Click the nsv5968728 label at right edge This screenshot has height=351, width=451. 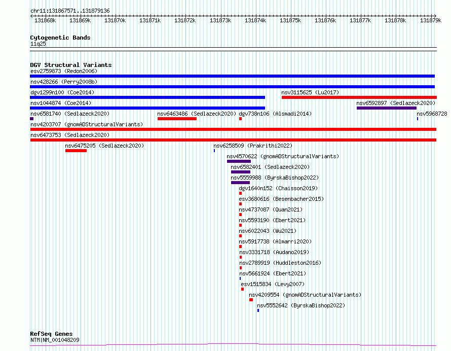[x=432, y=114]
